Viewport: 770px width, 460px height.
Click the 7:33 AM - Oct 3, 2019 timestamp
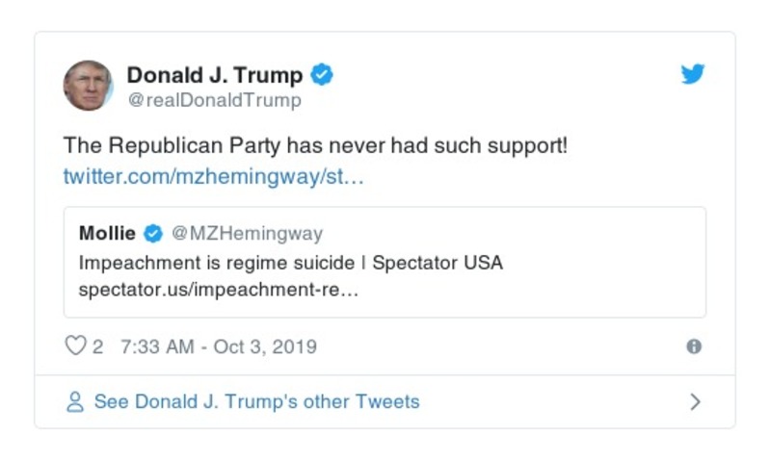(x=218, y=346)
